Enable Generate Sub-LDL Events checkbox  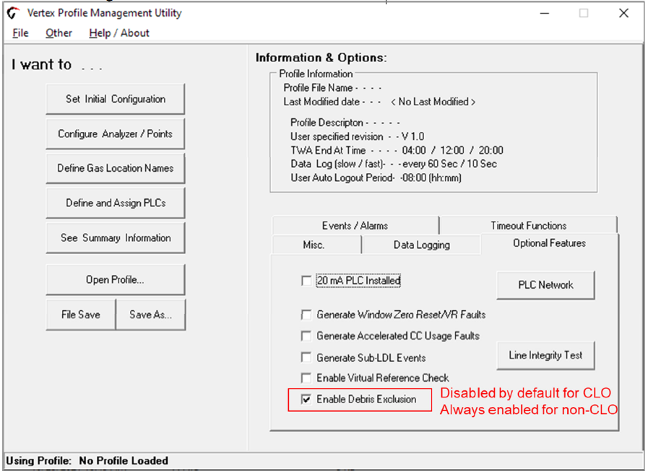[x=306, y=357]
